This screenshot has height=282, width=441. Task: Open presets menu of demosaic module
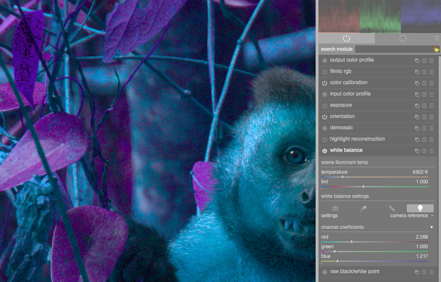(x=431, y=128)
